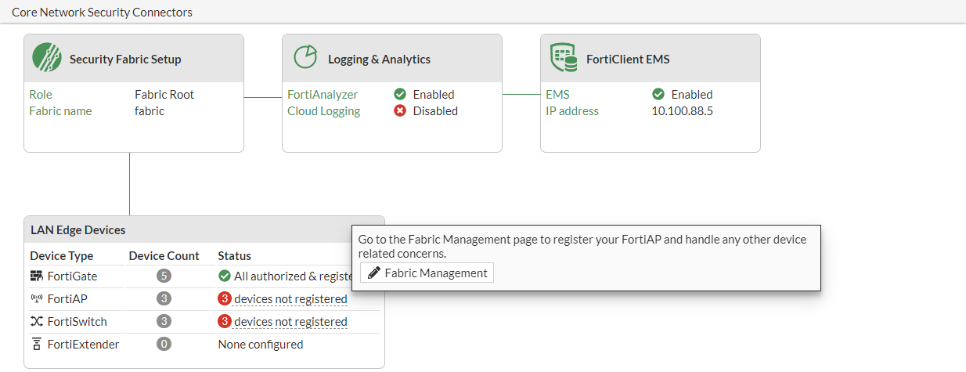Click the FortiSwitch arrows icon
966x372 pixels.
point(36,321)
